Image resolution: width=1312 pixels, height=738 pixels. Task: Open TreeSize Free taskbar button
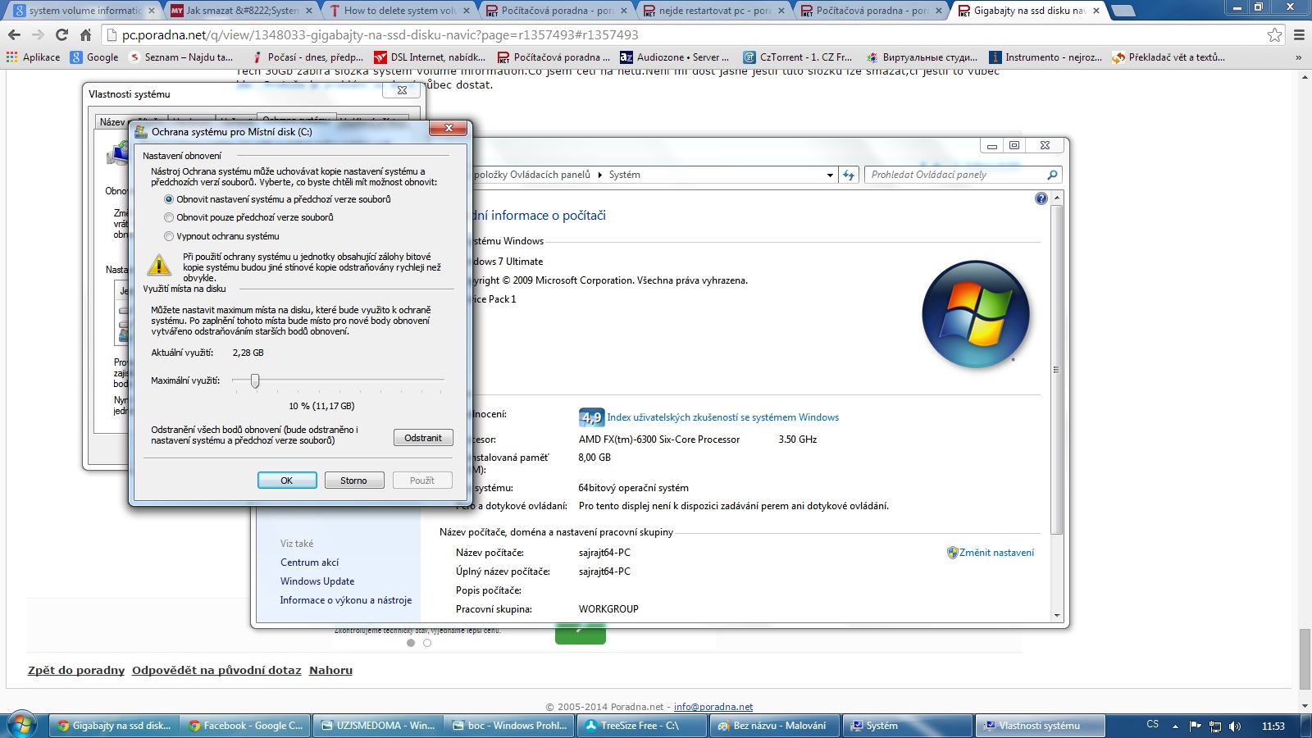641,726
